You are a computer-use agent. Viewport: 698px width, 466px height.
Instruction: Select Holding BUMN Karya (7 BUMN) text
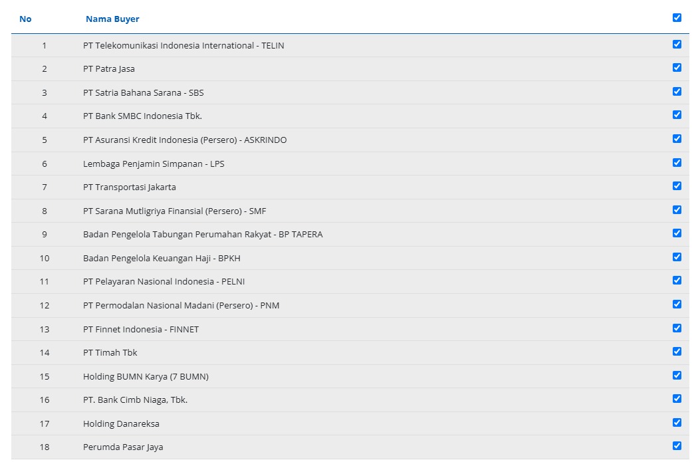(146, 377)
